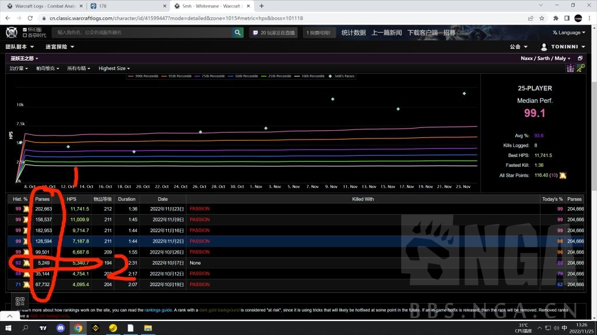Click the green search magnifier button
The width and height of the screenshot is (597, 335).
238,33
